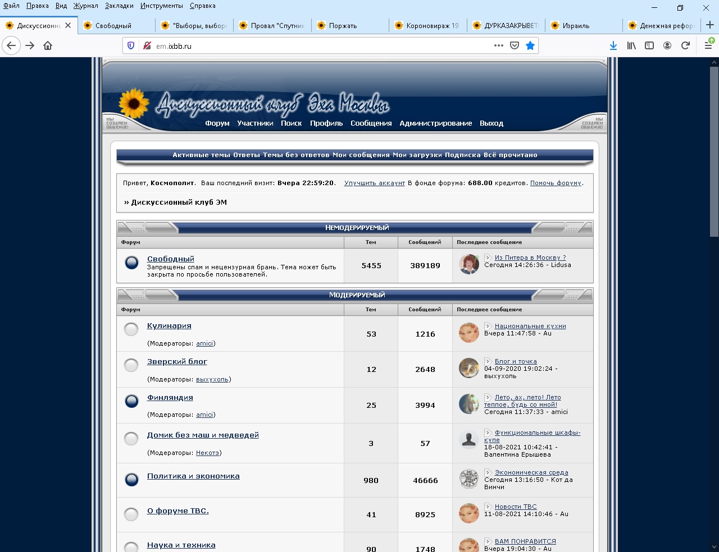Open the browser home page icon
Viewport: 719px width, 552px height.
click(x=48, y=45)
